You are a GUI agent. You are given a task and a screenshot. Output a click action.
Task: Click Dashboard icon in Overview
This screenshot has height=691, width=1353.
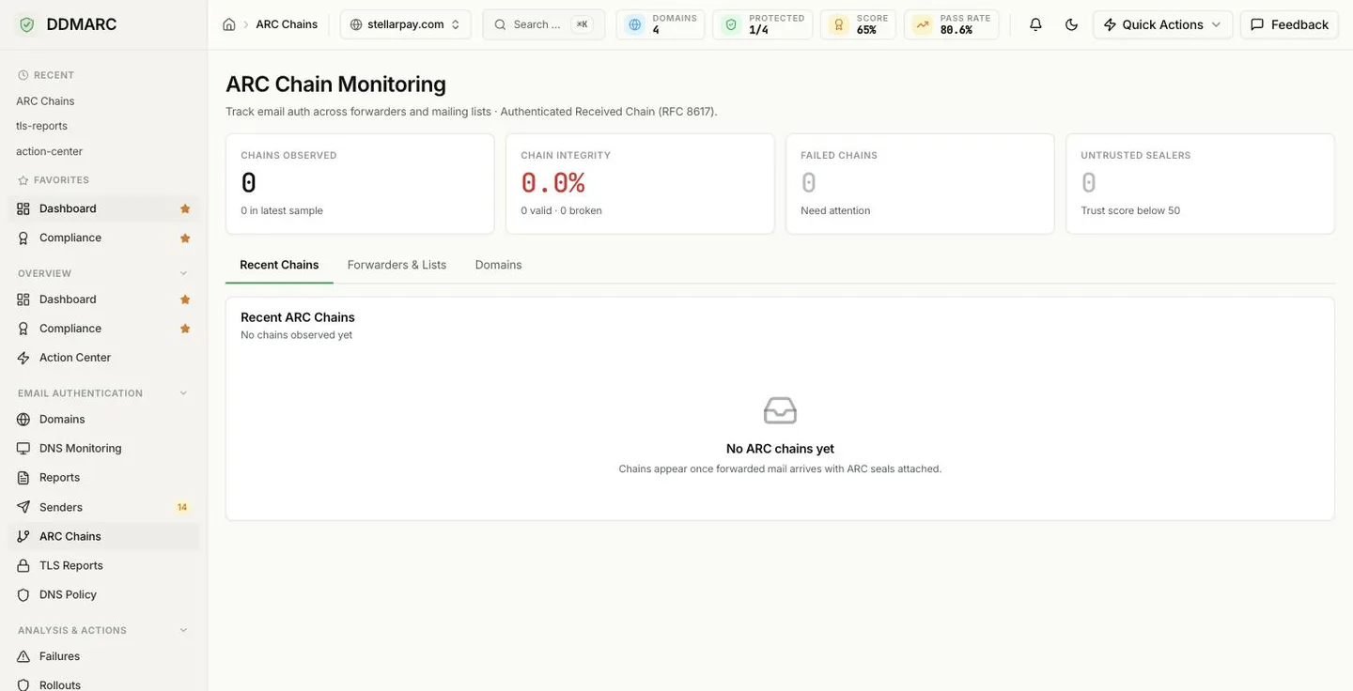[23, 299]
